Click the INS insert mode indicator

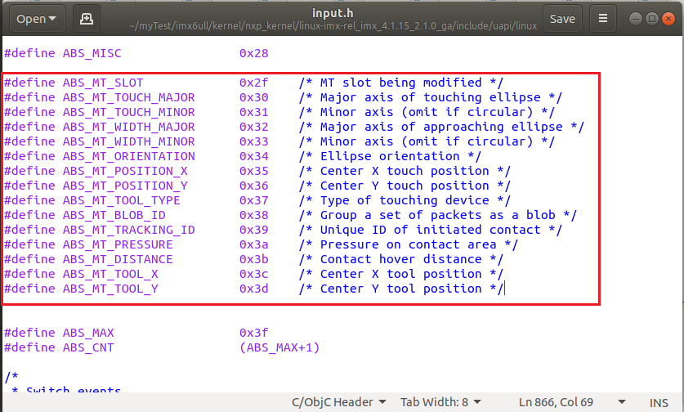pyautogui.click(x=659, y=403)
